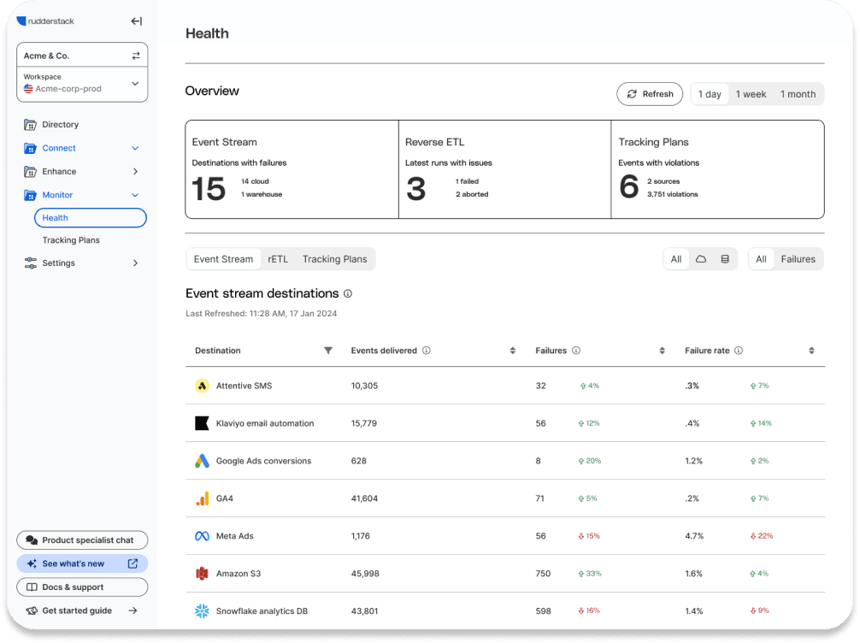Open the Attentive SMS destination
Screen dimensions: 860x643
pos(244,386)
